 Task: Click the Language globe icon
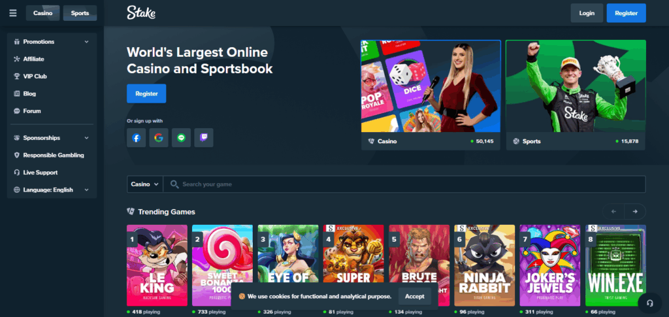click(x=16, y=190)
